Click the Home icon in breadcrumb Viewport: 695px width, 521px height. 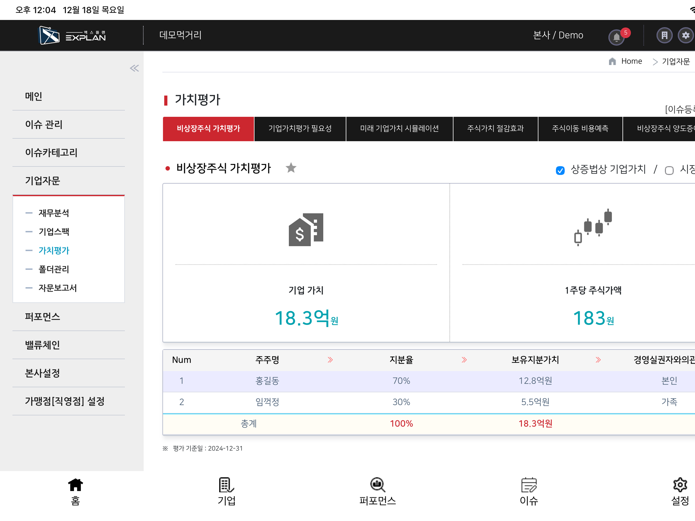[x=612, y=61]
